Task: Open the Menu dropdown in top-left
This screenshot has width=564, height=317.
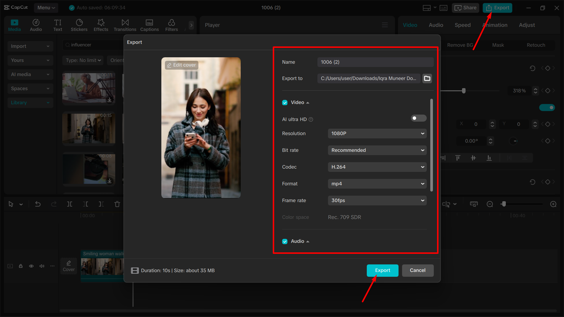Action: pos(46,8)
